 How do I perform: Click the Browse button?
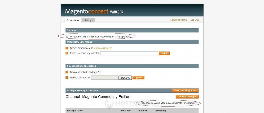(x=125, y=78)
